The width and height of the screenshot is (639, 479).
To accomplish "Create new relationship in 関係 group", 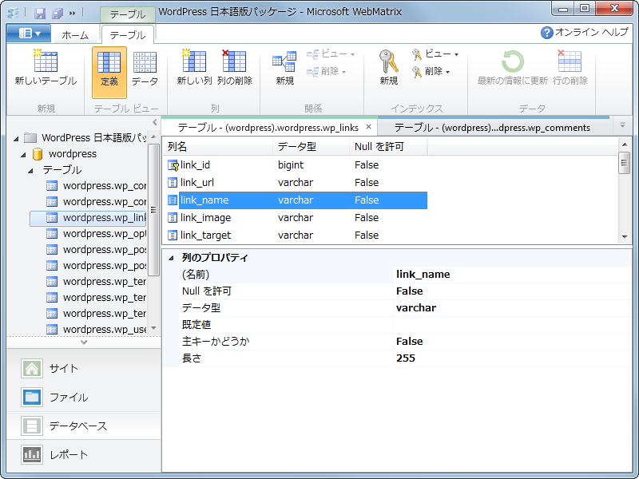I will (284, 67).
